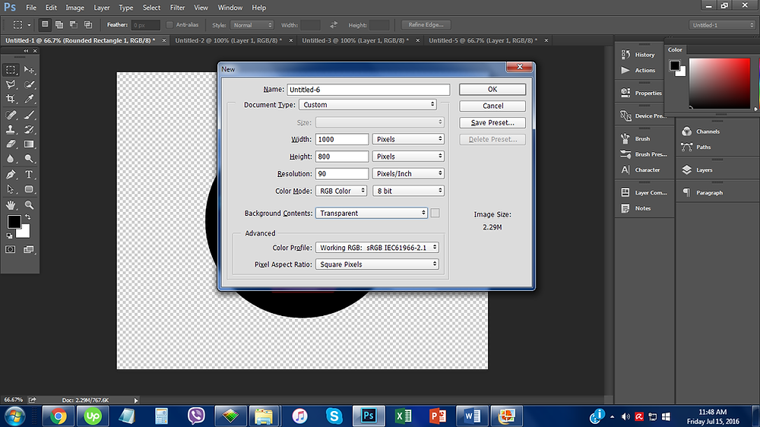Open the Background Contents dropdown
The image size is (760, 427).
coord(372,214)
